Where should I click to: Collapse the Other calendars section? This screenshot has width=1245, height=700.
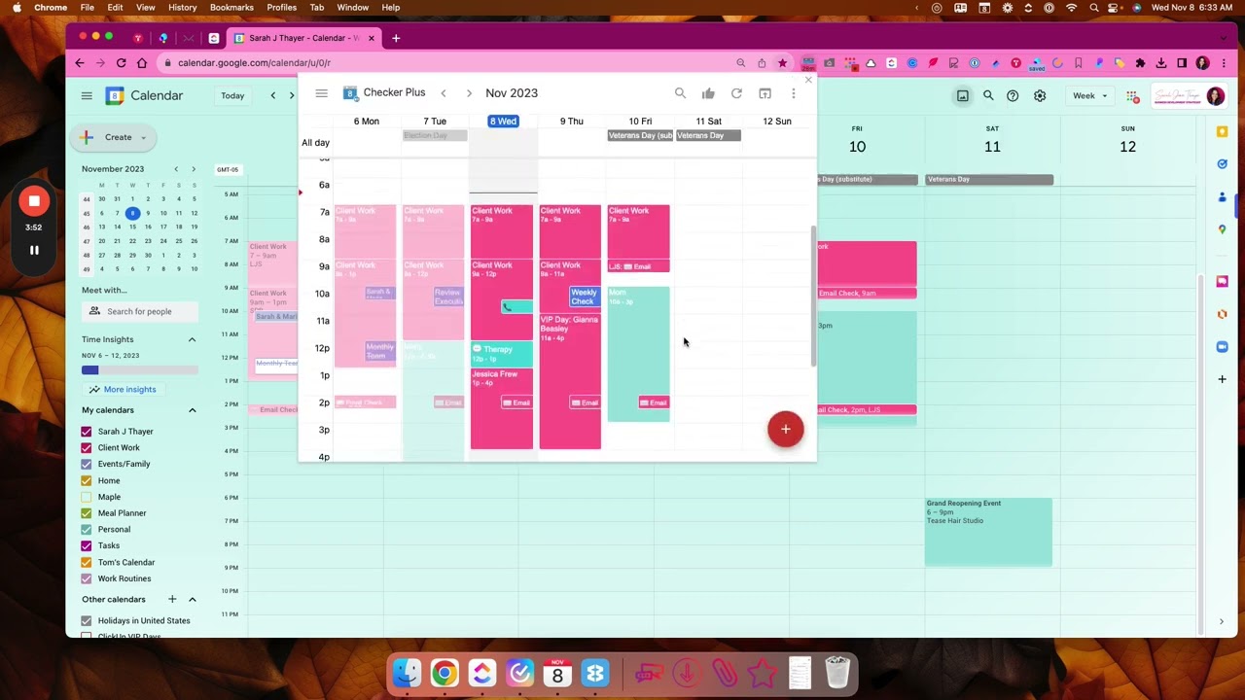pos(192,599)
